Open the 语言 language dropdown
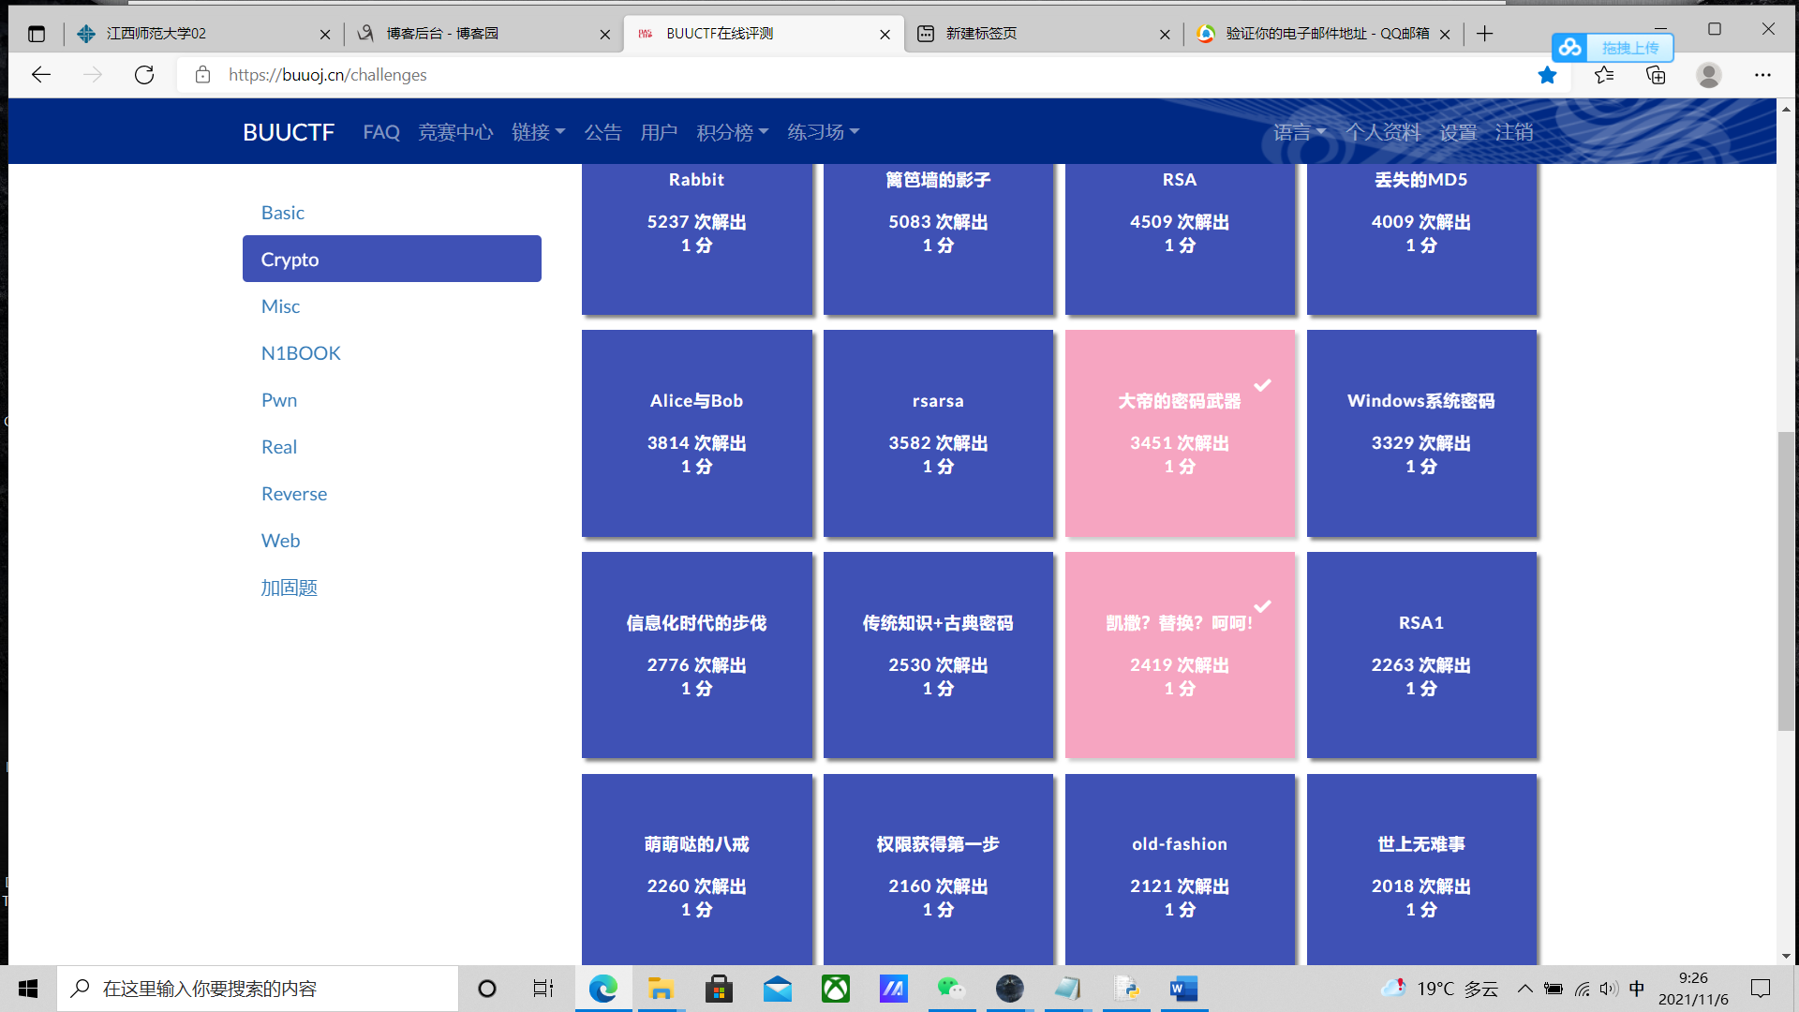The image size is (1799, 1012). click(1299, 132)
